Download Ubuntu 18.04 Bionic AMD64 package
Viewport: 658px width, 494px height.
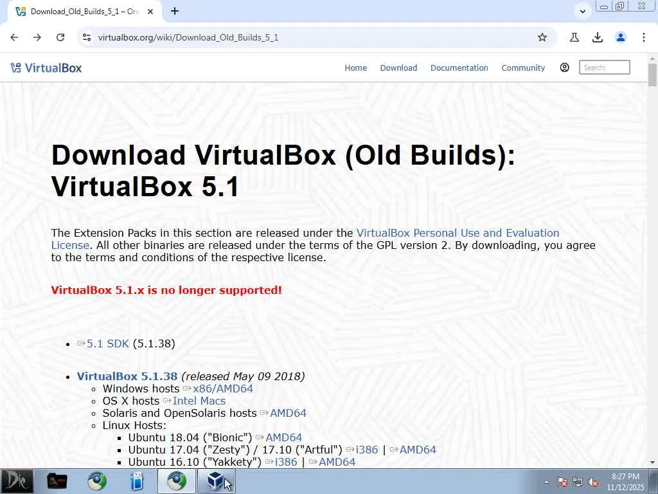(x=283, y=437)
